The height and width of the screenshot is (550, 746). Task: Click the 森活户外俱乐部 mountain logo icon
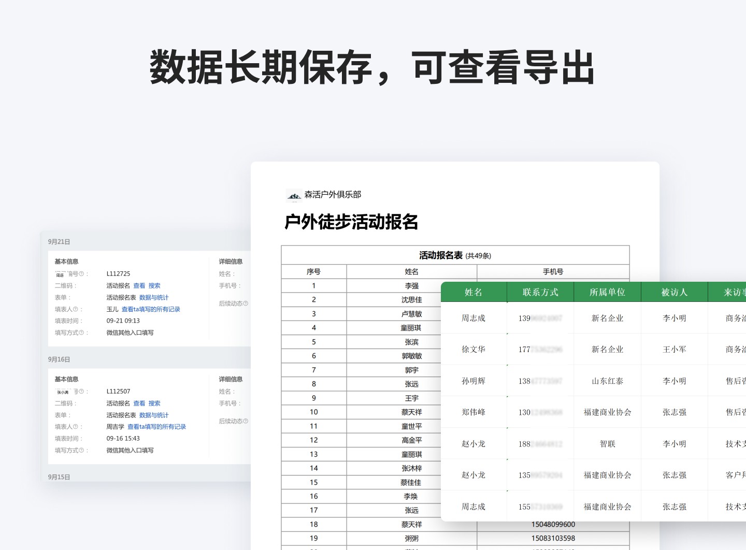(294, 195)
